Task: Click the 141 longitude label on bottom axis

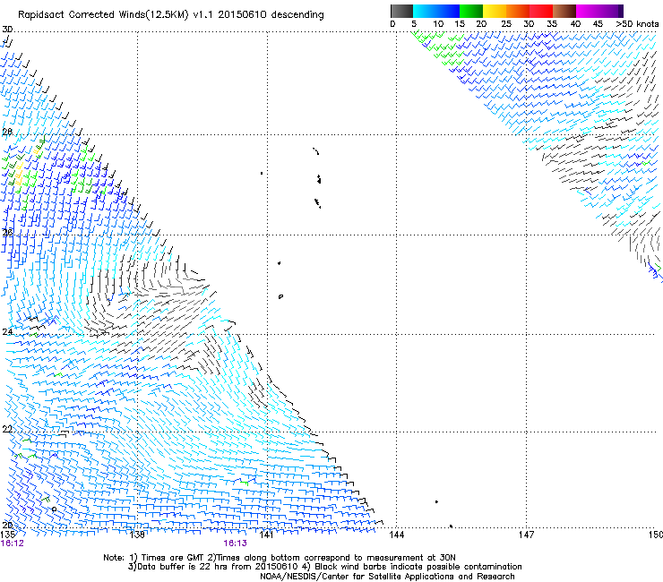Action: tap(266, 535)
